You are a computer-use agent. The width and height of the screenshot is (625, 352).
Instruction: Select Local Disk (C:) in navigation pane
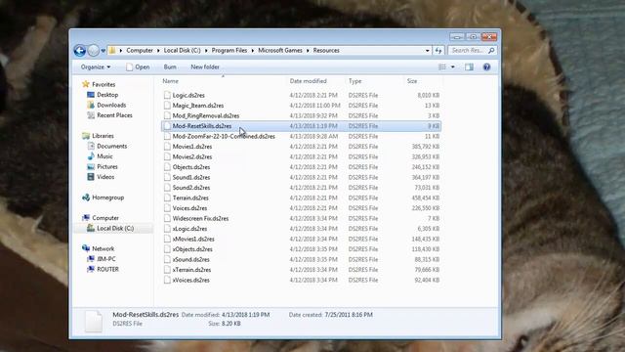tap(115, 228)
